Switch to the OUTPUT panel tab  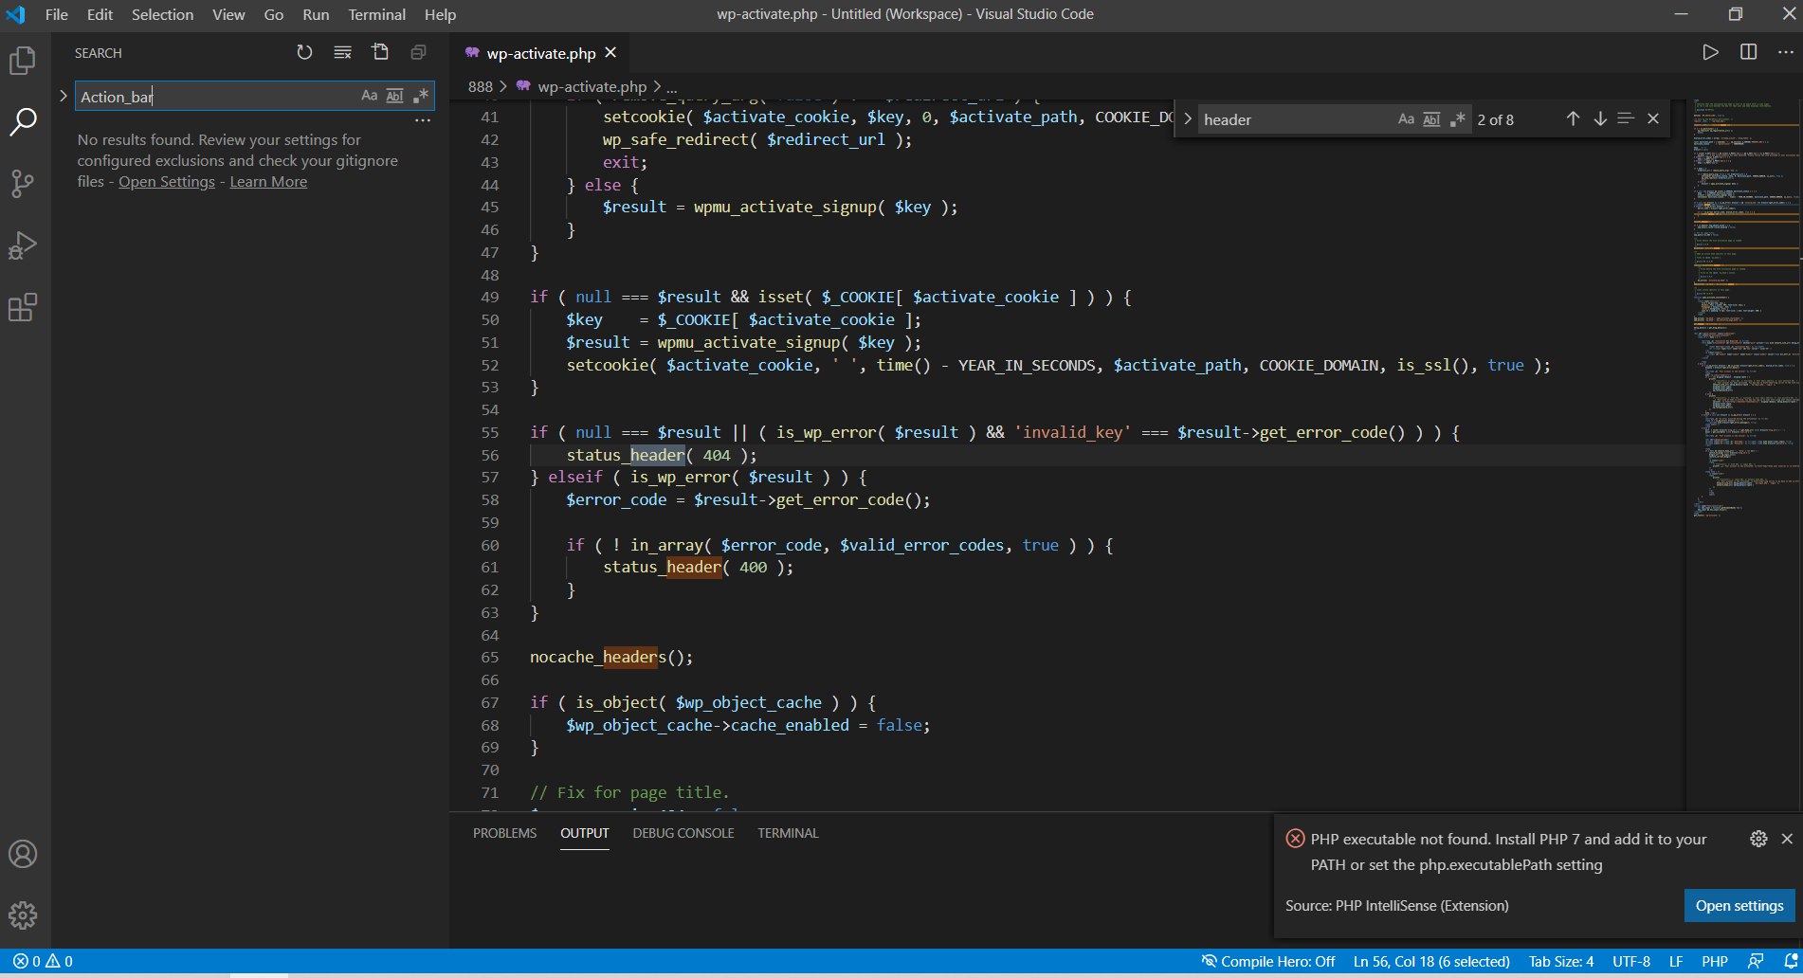pyautogui.click(x=584, y=833)
